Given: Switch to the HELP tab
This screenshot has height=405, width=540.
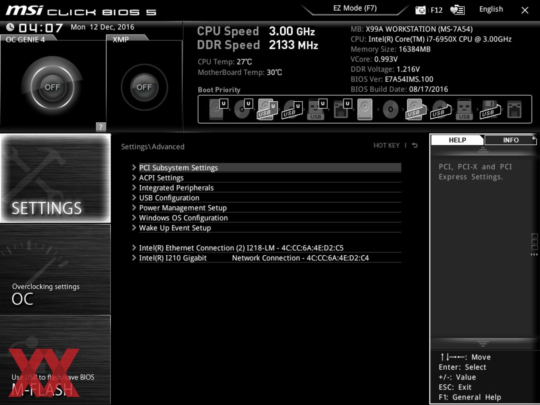Looking at the screenshot, I should pyautogui.click(x=457, y=140).
